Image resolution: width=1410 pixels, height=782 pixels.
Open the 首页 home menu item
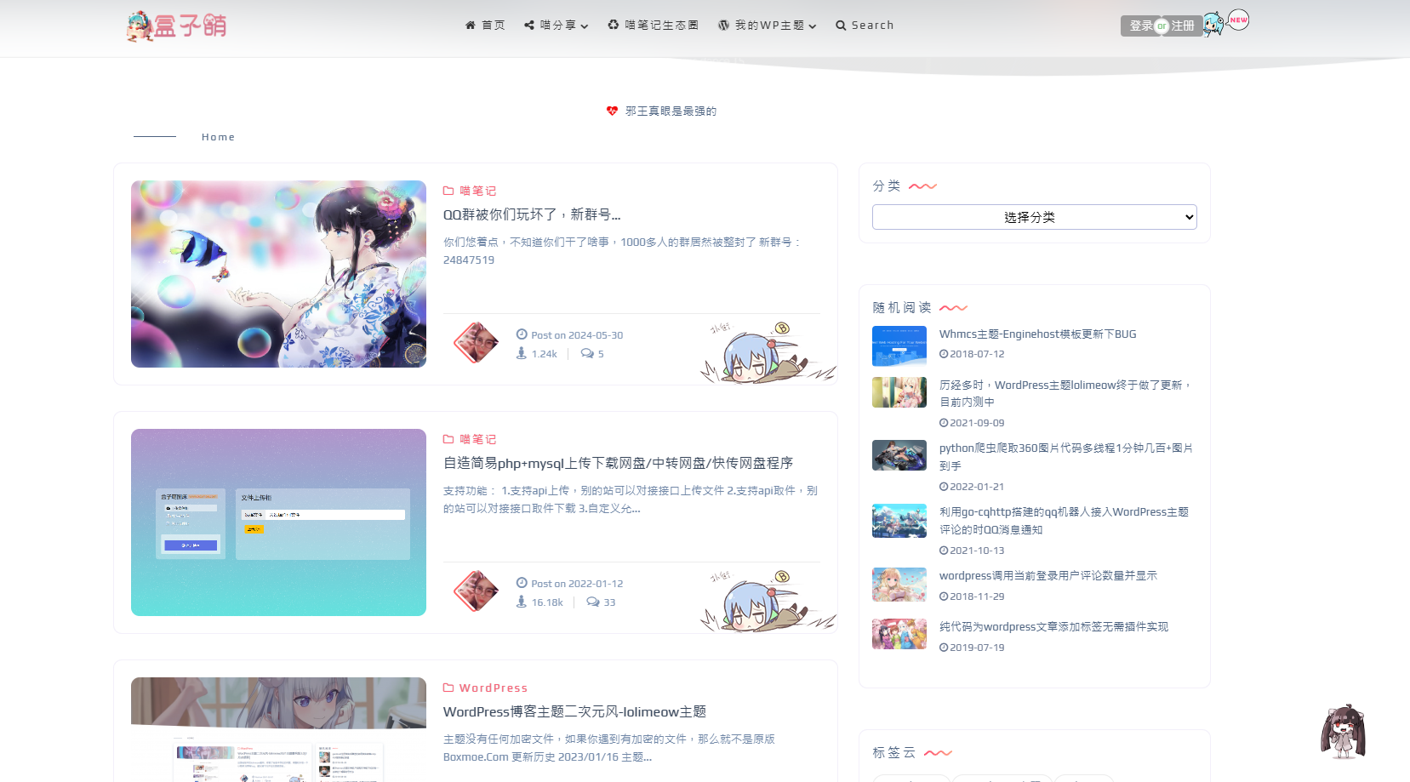pyautogui.click(x=485, y=26)
